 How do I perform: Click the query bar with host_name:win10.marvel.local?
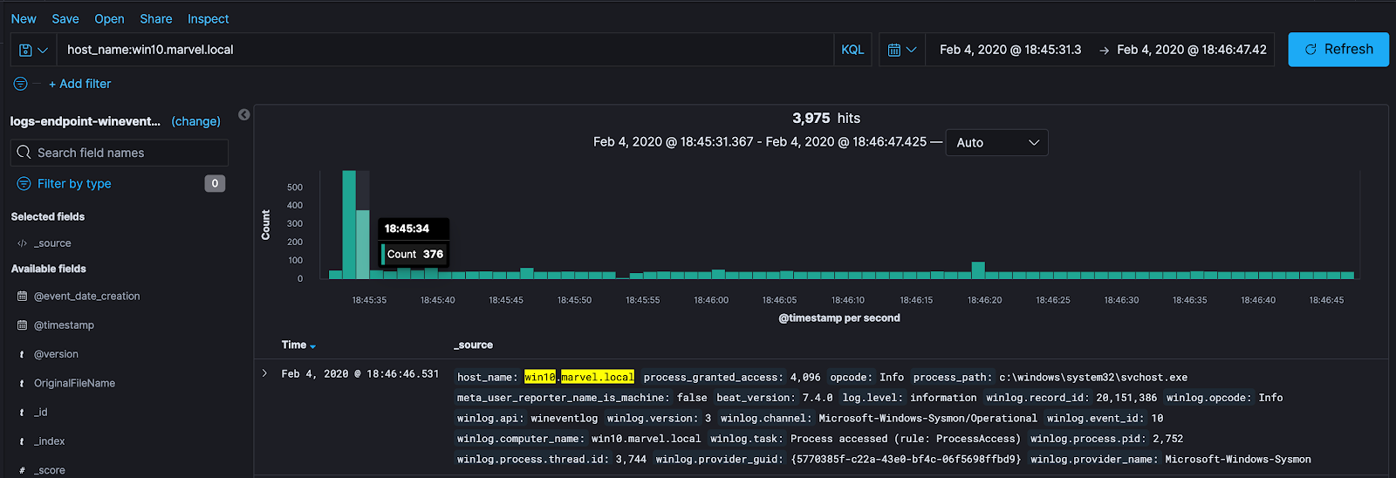click(445, 50)
